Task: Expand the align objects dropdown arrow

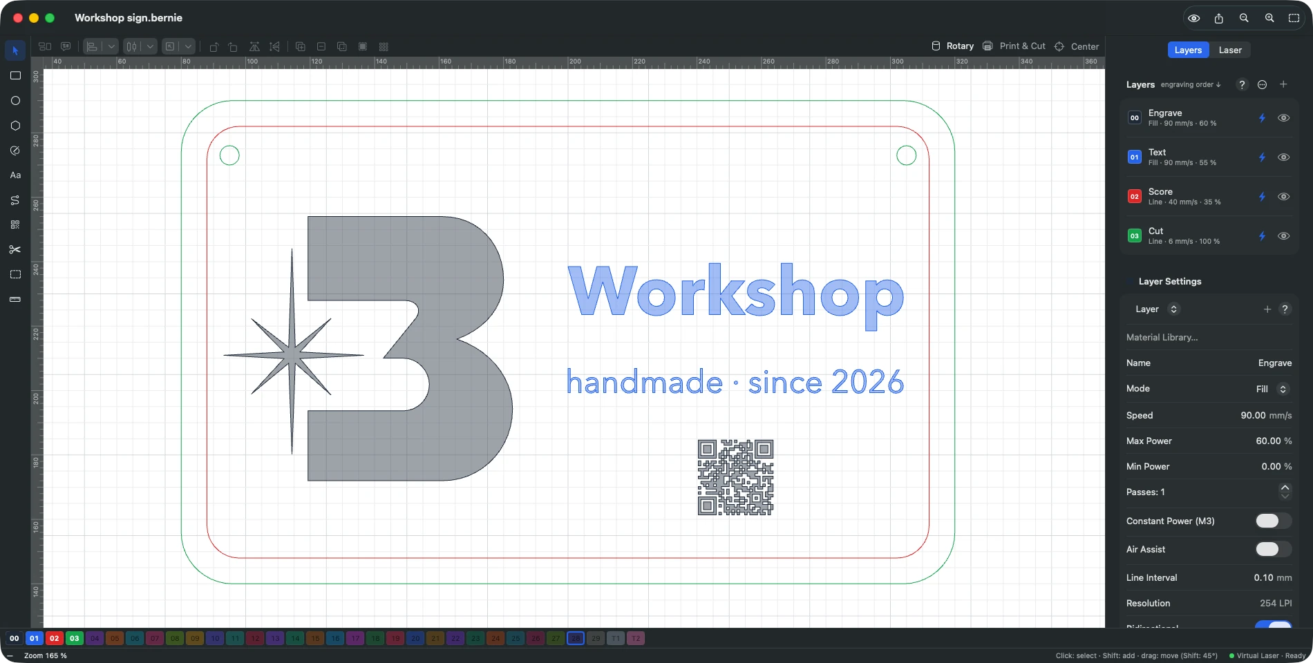Action: pos(111,46)
